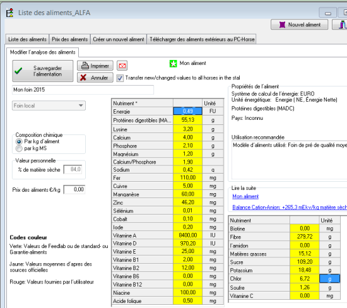
Task: Select the Lysine value 3,20
Action: [x=187, y=129]
